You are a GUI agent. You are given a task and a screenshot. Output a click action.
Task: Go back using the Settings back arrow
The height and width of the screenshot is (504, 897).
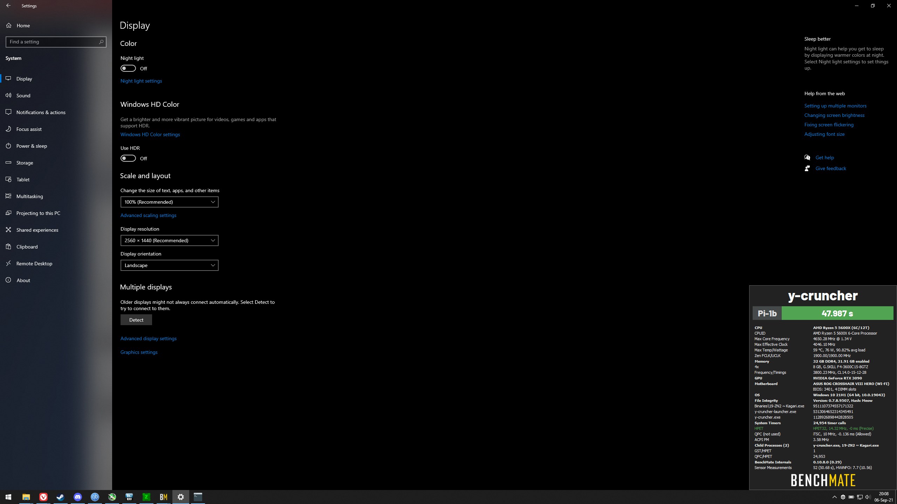(x=8, y=6)
